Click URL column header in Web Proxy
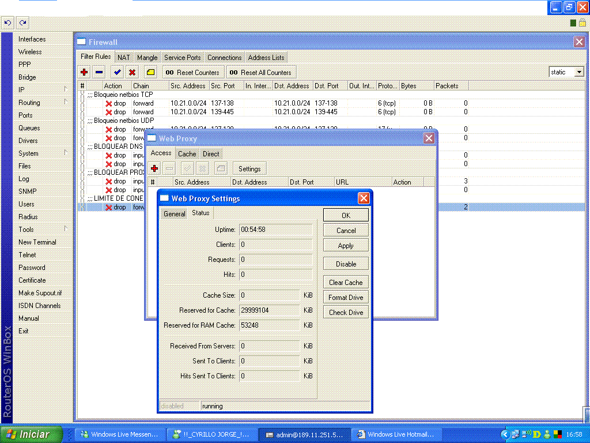Viewport: 590px width, 443px height. (363, 182)
